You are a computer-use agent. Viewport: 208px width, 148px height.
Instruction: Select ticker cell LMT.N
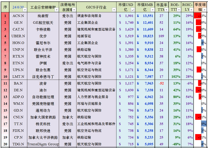[x=18, y=77]
